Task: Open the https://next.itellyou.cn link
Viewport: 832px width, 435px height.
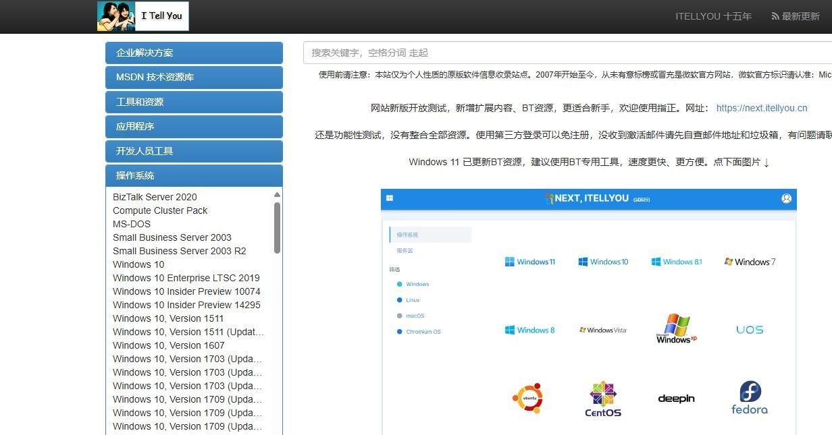Action: tap(761, 108)
